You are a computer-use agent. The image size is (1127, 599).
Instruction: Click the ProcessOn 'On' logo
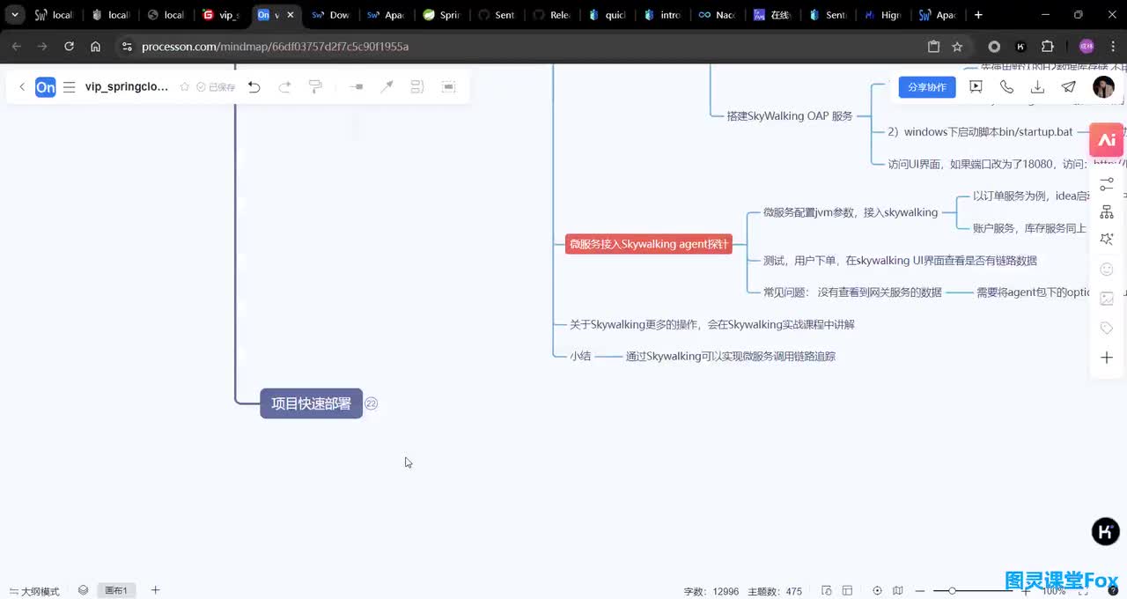[x=45, y=87]
